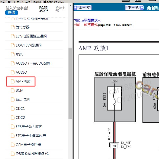Click the file icon beside EPS电子助力转向
159x159 pixels.
click(13, 127)
